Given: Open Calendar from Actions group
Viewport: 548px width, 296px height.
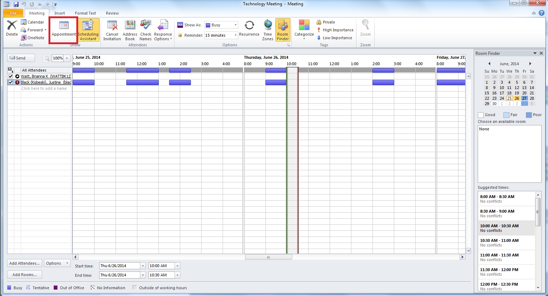Looking at the screenshot, I should pyautogui.click(x=32, y=22).
